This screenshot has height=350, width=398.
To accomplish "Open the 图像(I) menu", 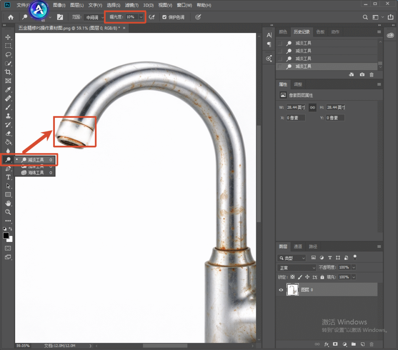I will click(59, 5).
